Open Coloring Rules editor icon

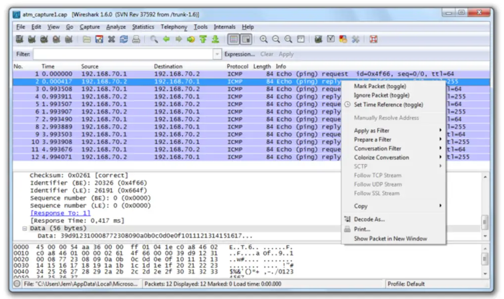coord(343,39)
